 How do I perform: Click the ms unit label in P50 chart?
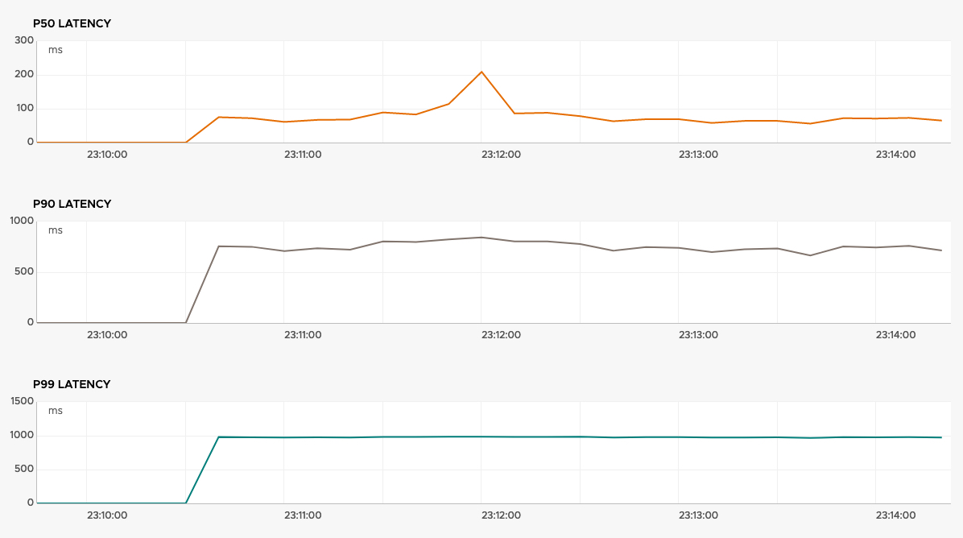pos(56,51)
